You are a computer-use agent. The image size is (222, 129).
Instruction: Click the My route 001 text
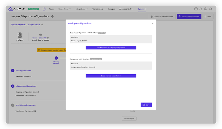[x=82, y=41]
